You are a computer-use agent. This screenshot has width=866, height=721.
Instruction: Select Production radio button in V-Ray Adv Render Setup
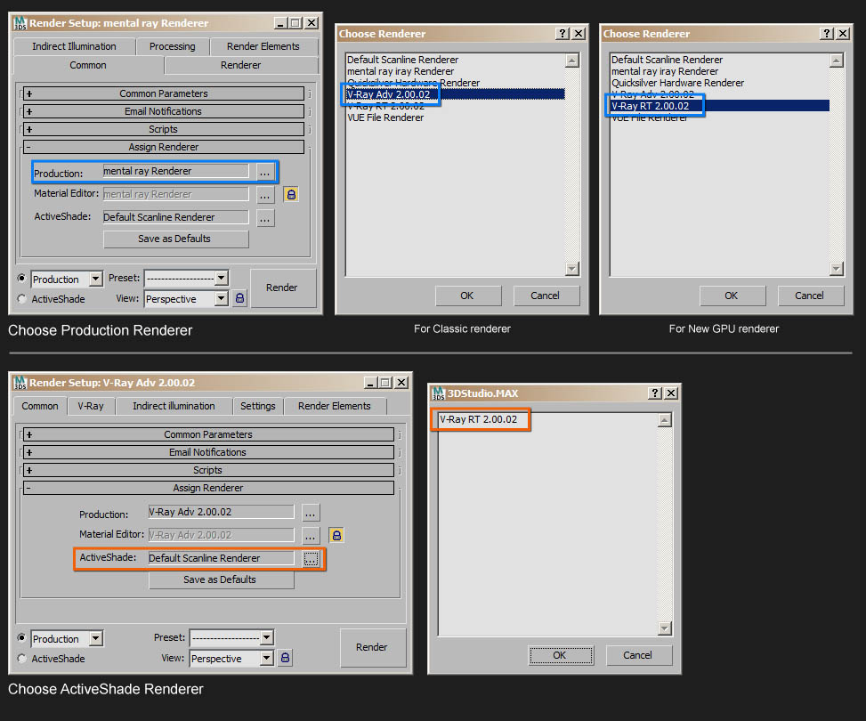22,638
